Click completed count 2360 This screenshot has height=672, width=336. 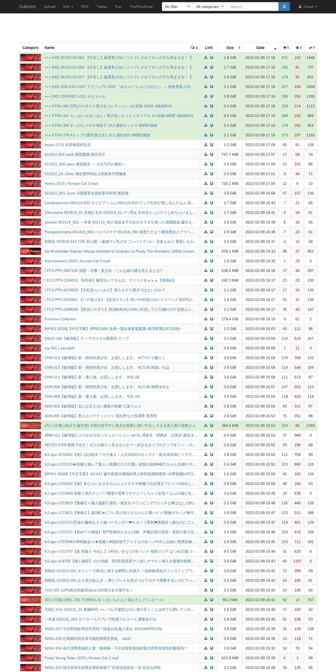[311, 425]
